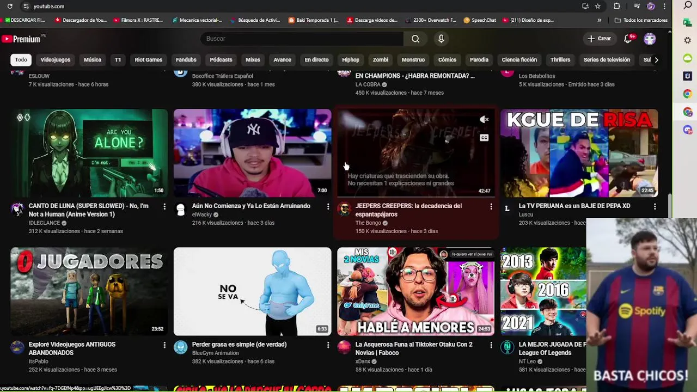
Task: Open the browser extensions puzzle icon
Action: 616,6
